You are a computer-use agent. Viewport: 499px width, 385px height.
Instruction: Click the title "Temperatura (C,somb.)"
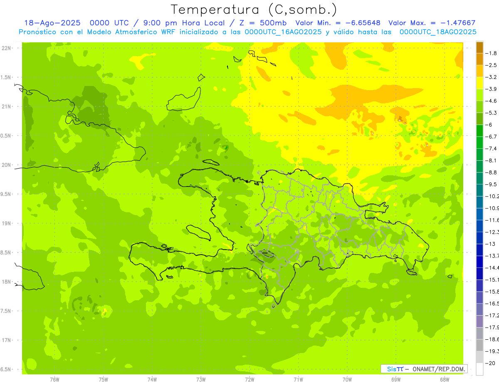click(x=254, y=10)
